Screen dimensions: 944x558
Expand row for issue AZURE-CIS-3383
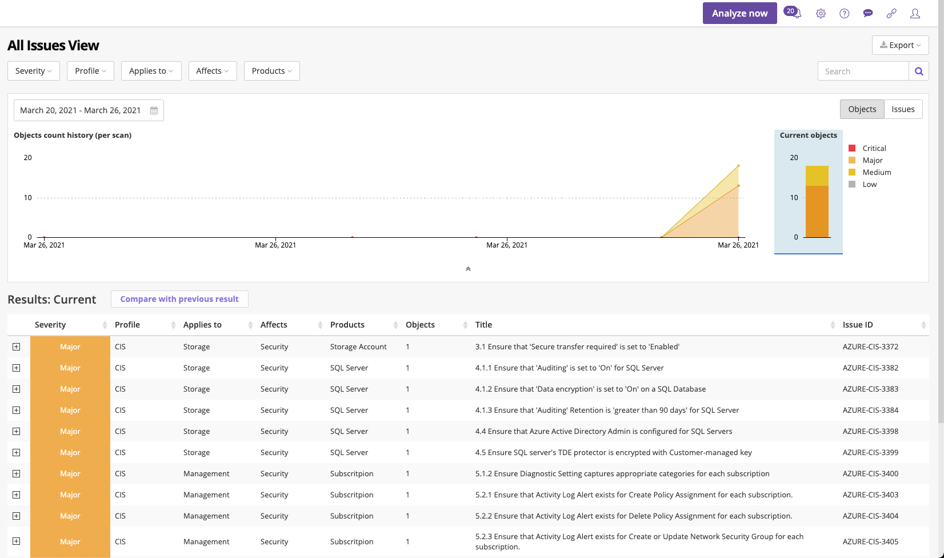tap(17, 389)
